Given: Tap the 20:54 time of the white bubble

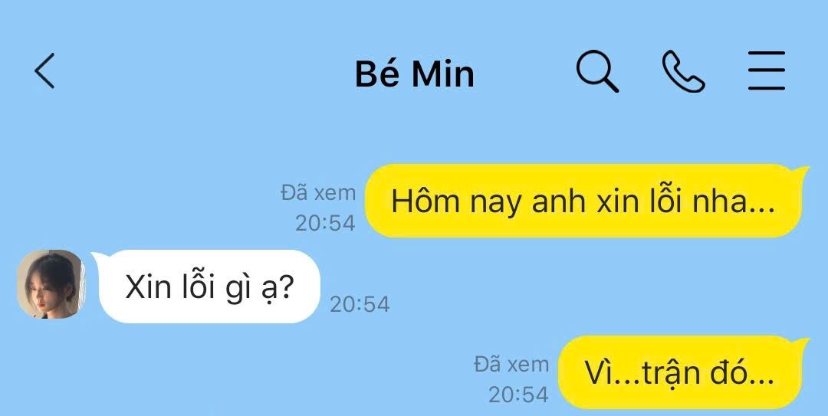Looking at the screenshot, I should click(360, 304).
